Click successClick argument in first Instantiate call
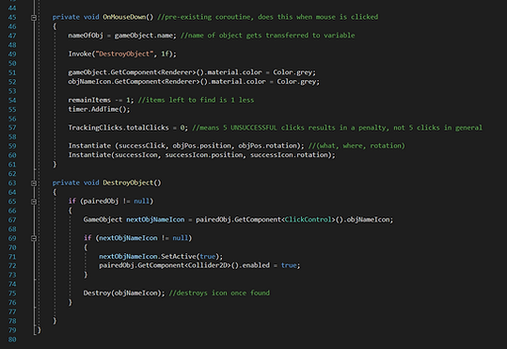The image size is (507, 349). [142, 146]
